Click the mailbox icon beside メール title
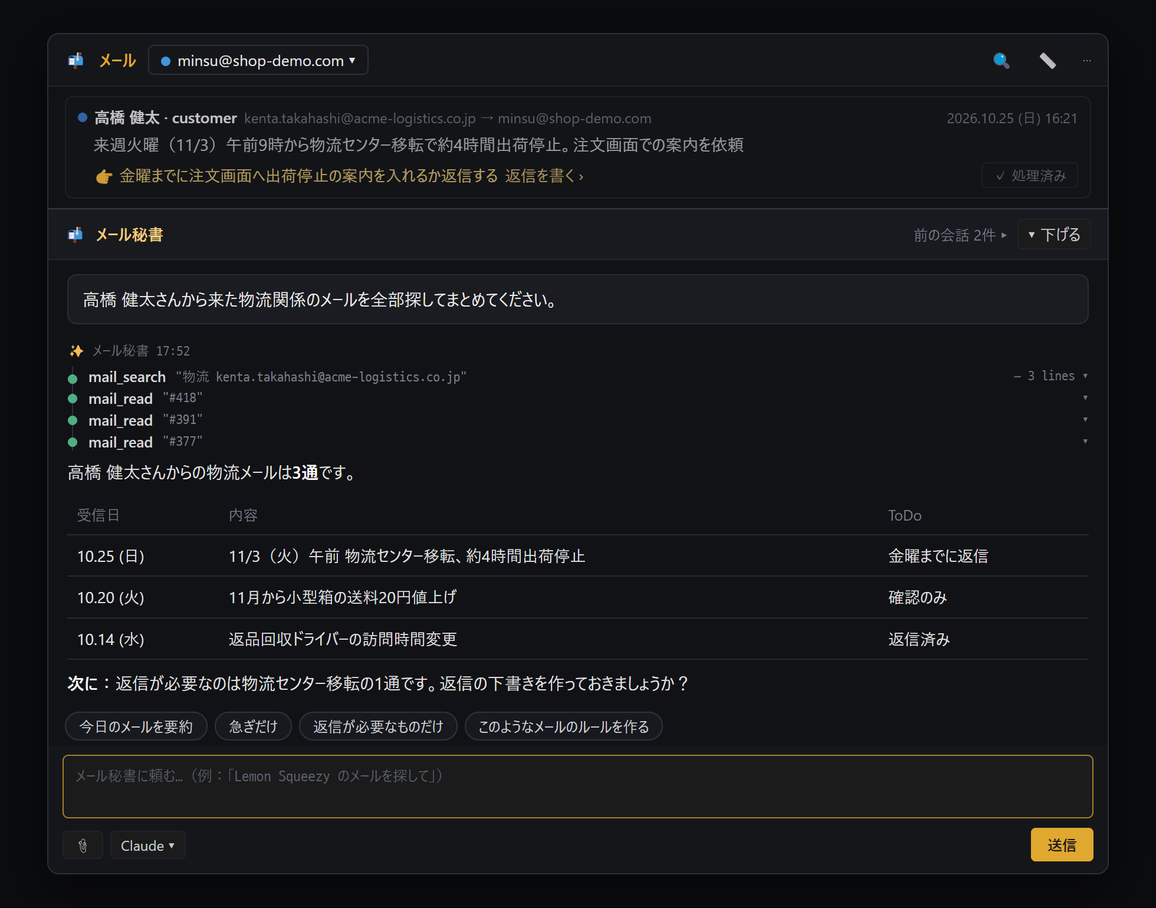 pos(75,60)
